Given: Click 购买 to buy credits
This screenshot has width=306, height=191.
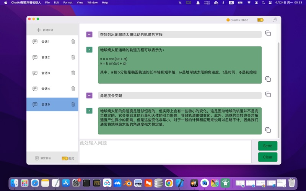Looking at the screenshot, I should (x=68, y=158).
